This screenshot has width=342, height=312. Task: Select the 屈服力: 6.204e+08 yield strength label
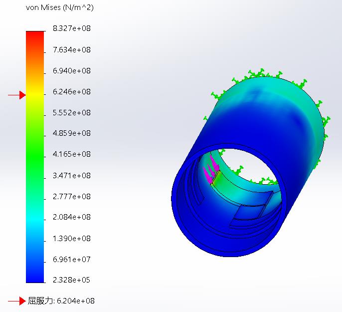(61, 301)
